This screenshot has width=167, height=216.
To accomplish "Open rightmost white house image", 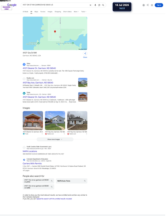I will [77, 121].
